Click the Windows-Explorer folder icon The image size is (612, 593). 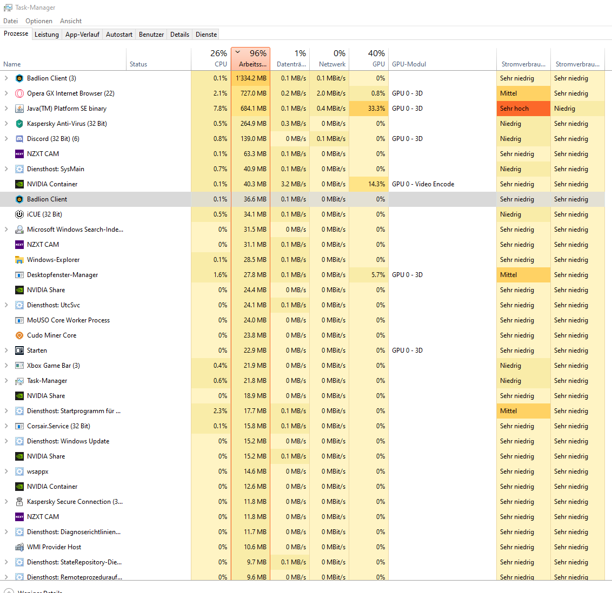point(19,260)
